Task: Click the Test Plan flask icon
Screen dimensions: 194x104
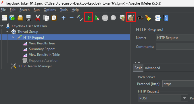Action: point(8,26)
